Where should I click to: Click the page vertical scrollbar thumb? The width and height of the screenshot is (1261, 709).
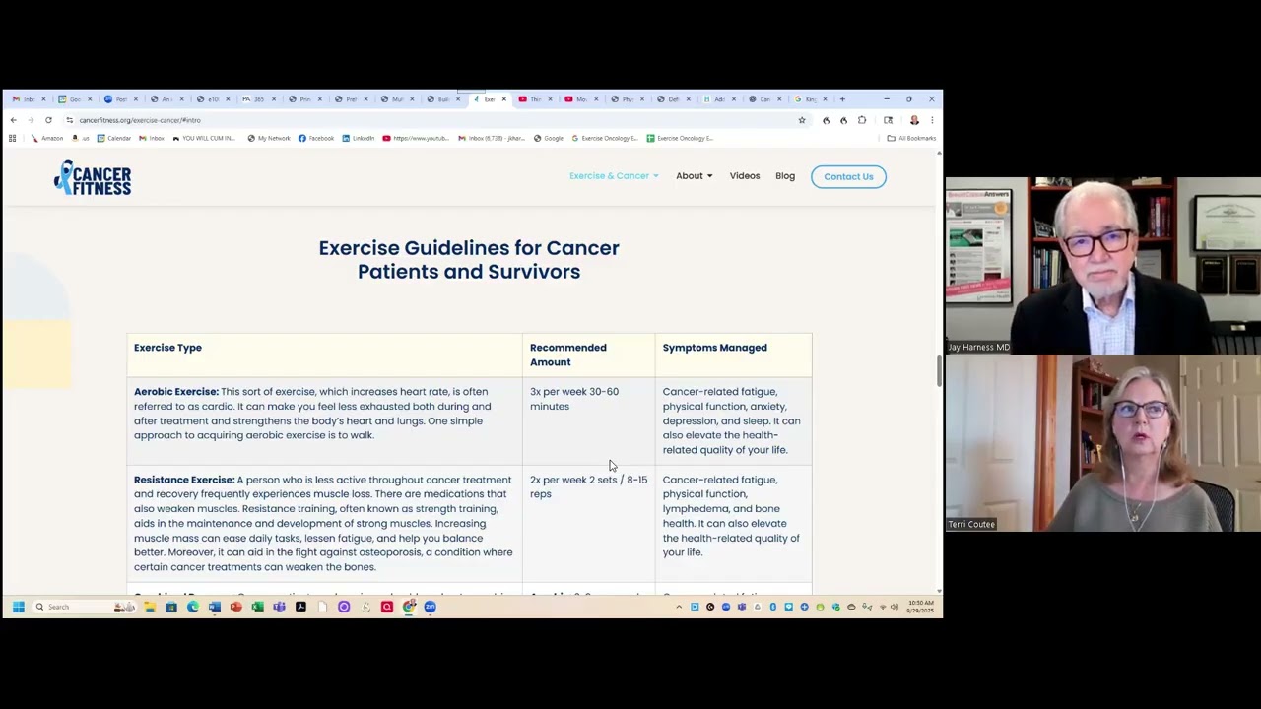pos(939,370)
